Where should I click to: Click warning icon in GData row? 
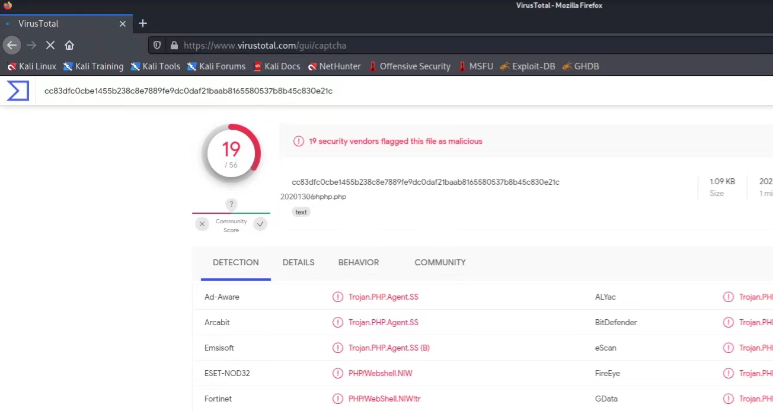click(x=729, y=399)
